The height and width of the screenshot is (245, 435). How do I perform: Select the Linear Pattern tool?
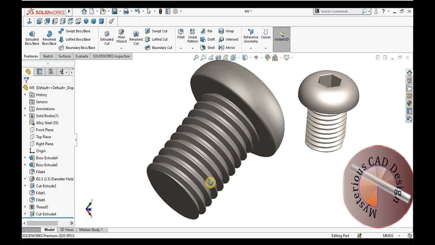coord(193,36)
